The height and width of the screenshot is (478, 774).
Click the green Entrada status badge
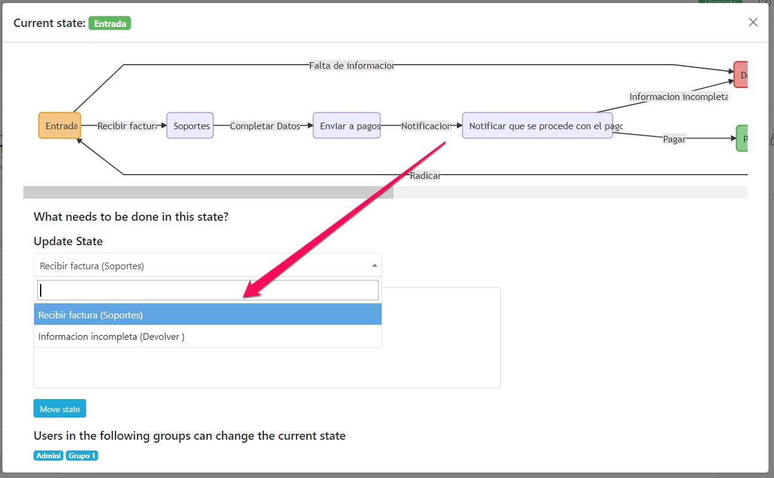point(109,23)
